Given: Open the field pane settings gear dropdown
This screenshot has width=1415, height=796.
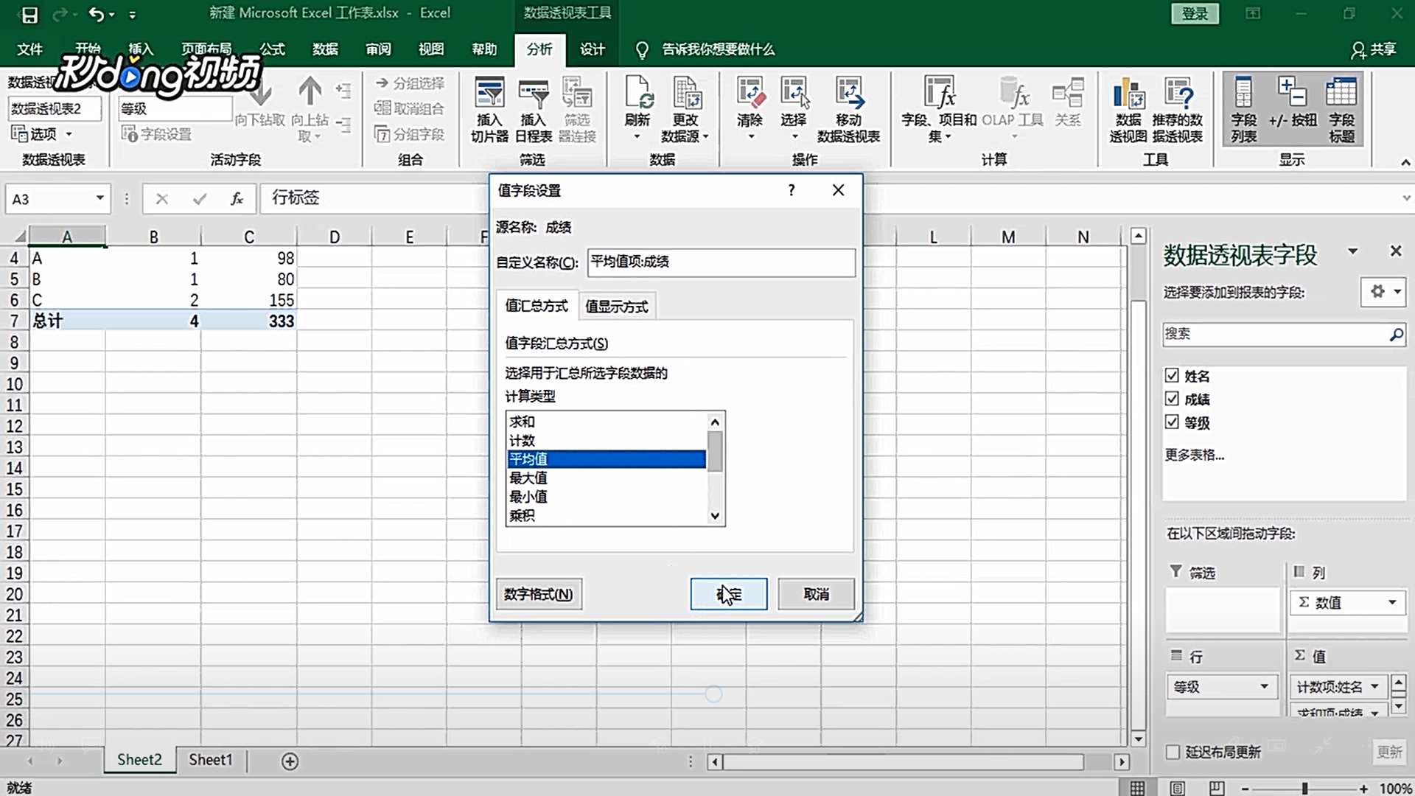Looking at the screenshot, I should (1384, 292).
